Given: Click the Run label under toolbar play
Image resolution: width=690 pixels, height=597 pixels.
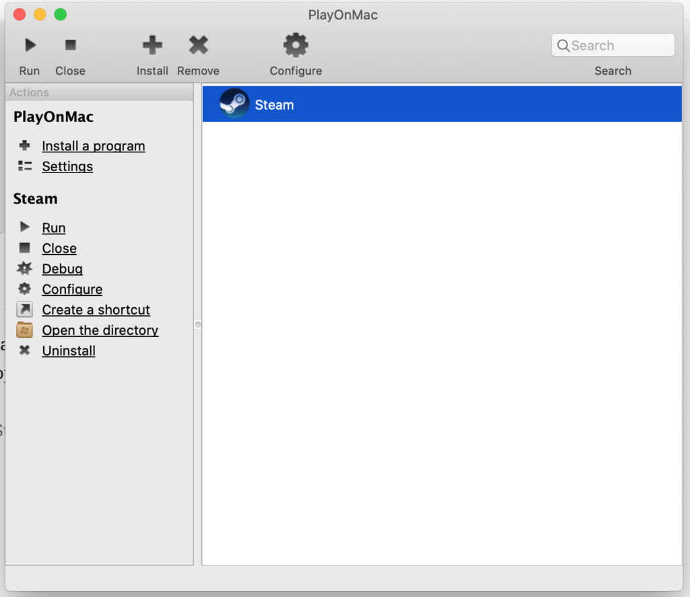Looking at the screenshot, I should pos(30,71).
